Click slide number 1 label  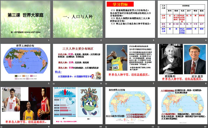(x=49, y=40)
